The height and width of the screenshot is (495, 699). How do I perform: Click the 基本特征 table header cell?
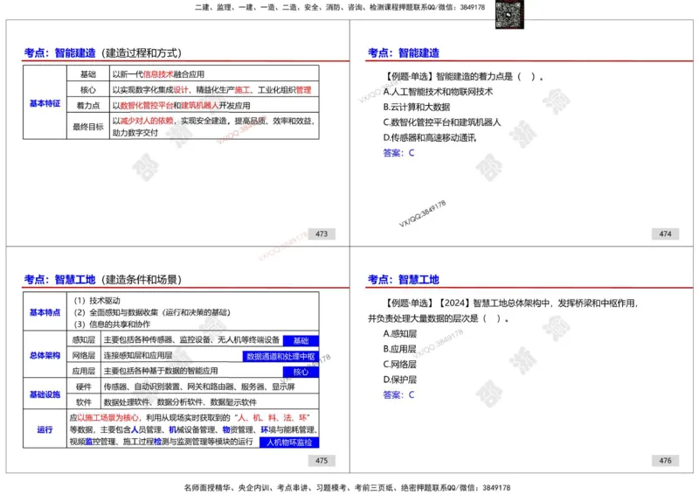[45, 103]
